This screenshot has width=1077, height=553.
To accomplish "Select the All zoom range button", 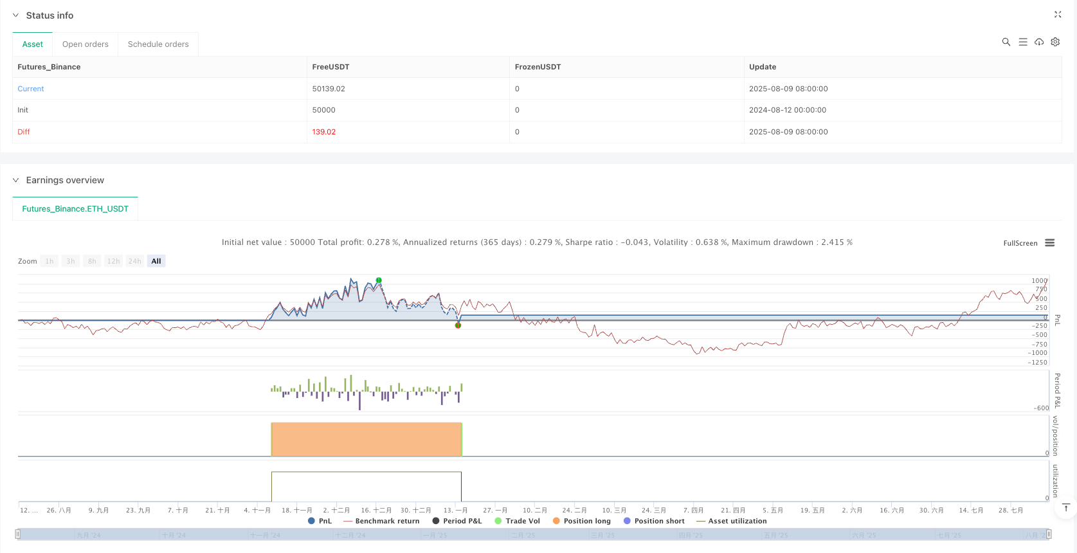I will (156, 261).
